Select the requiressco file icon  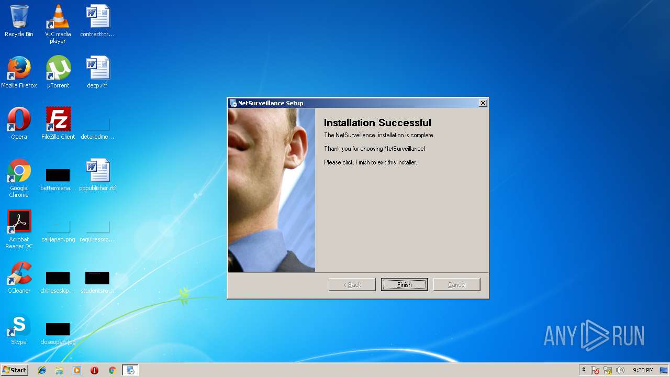pyautogui.click(x=97, y=231)
